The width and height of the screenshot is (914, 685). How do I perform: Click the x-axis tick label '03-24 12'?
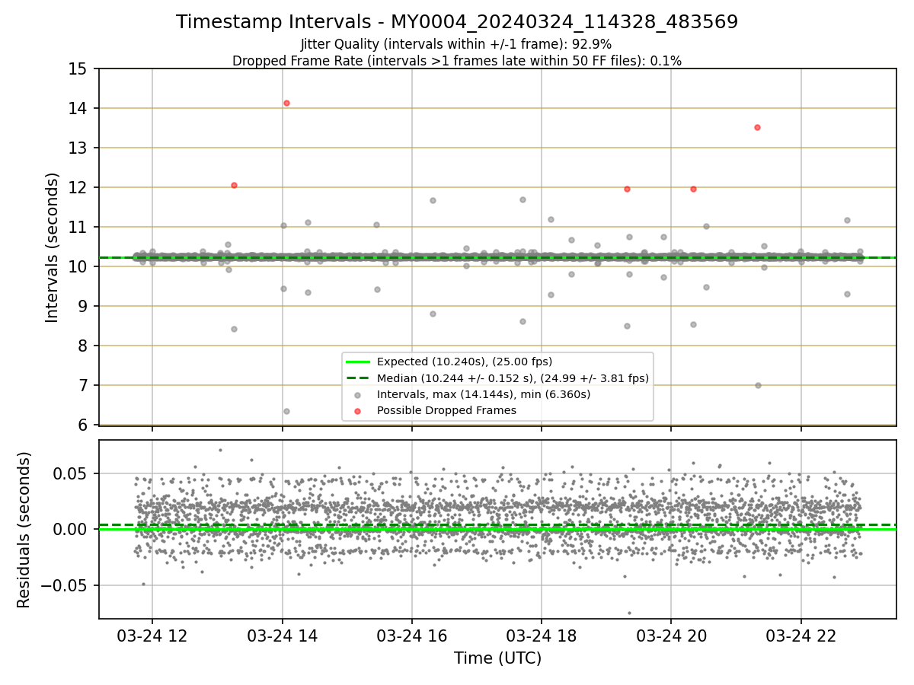pyautogui.click(x=152, y=636)
